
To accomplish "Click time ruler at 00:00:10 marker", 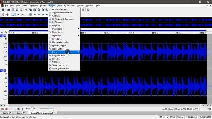I will [x=131, y=33].
